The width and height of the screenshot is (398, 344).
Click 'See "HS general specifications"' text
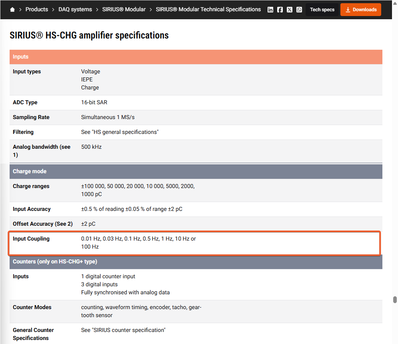(120, 132)
